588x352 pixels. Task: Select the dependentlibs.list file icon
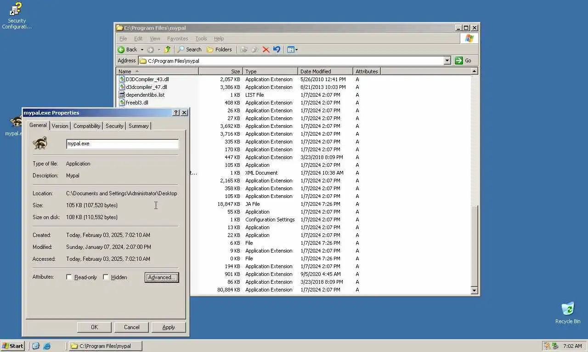122,95
